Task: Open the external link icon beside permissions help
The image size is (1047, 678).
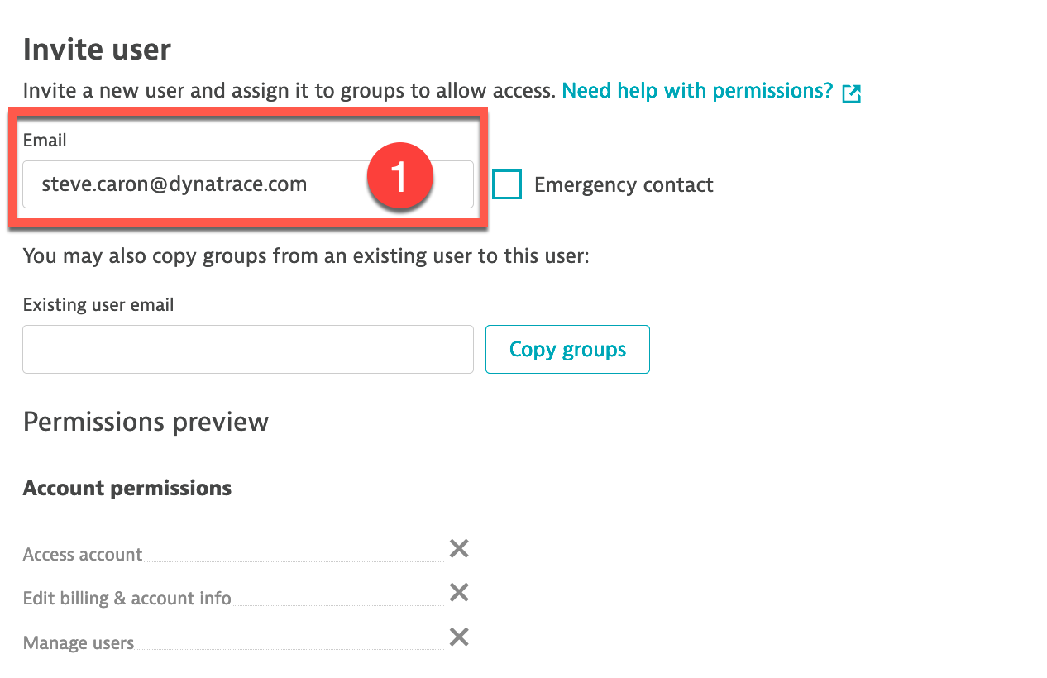Action: [851, 93]
